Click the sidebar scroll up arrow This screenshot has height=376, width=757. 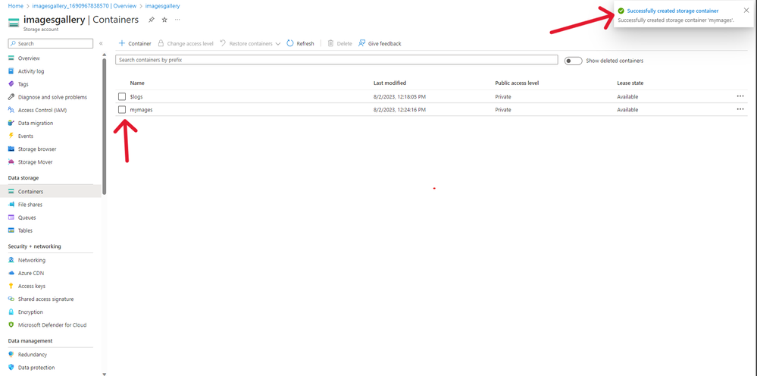coord(105,55)
